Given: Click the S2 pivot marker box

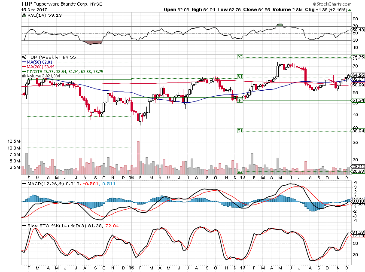Looking at the screenshot, I should 240,171.
